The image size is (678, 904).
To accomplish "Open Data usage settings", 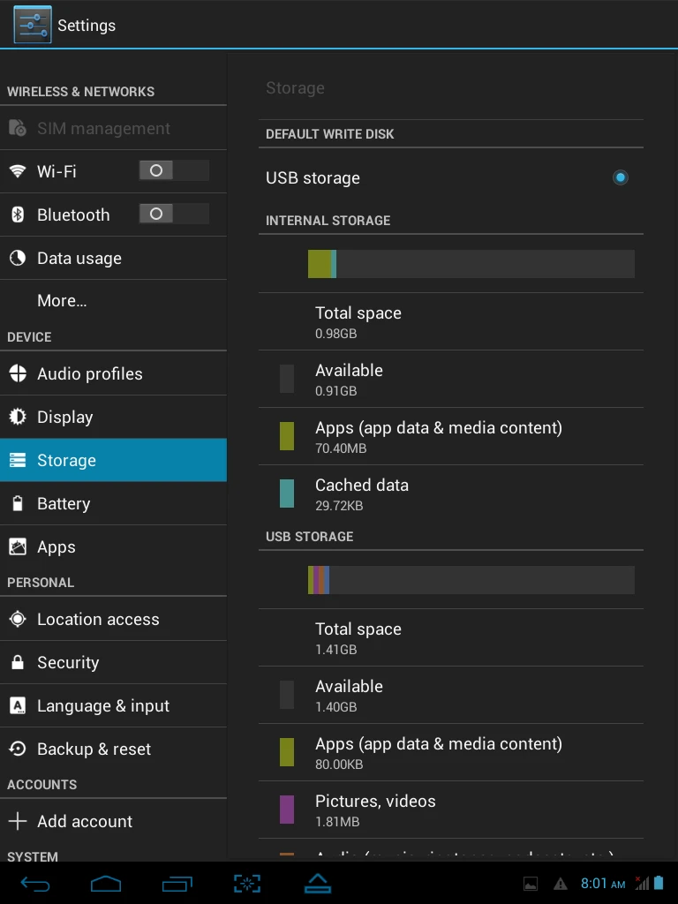I will click(113, 259).
